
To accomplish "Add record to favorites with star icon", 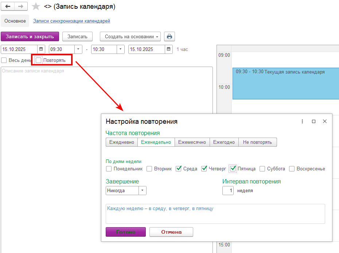I will coord(36,7).
